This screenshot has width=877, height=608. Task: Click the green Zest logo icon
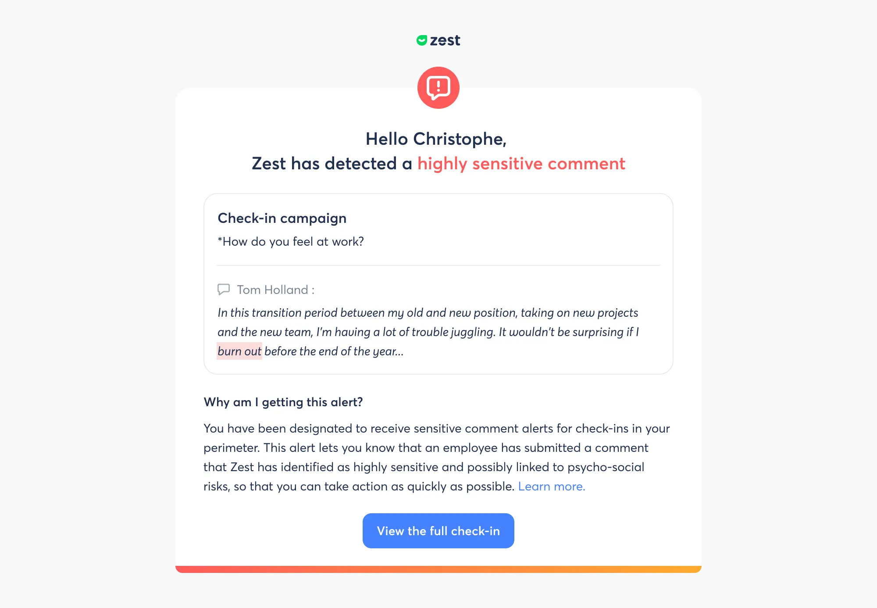421,40
